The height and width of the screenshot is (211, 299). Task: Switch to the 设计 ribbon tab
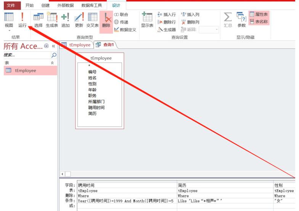click(x=116, y=5)
